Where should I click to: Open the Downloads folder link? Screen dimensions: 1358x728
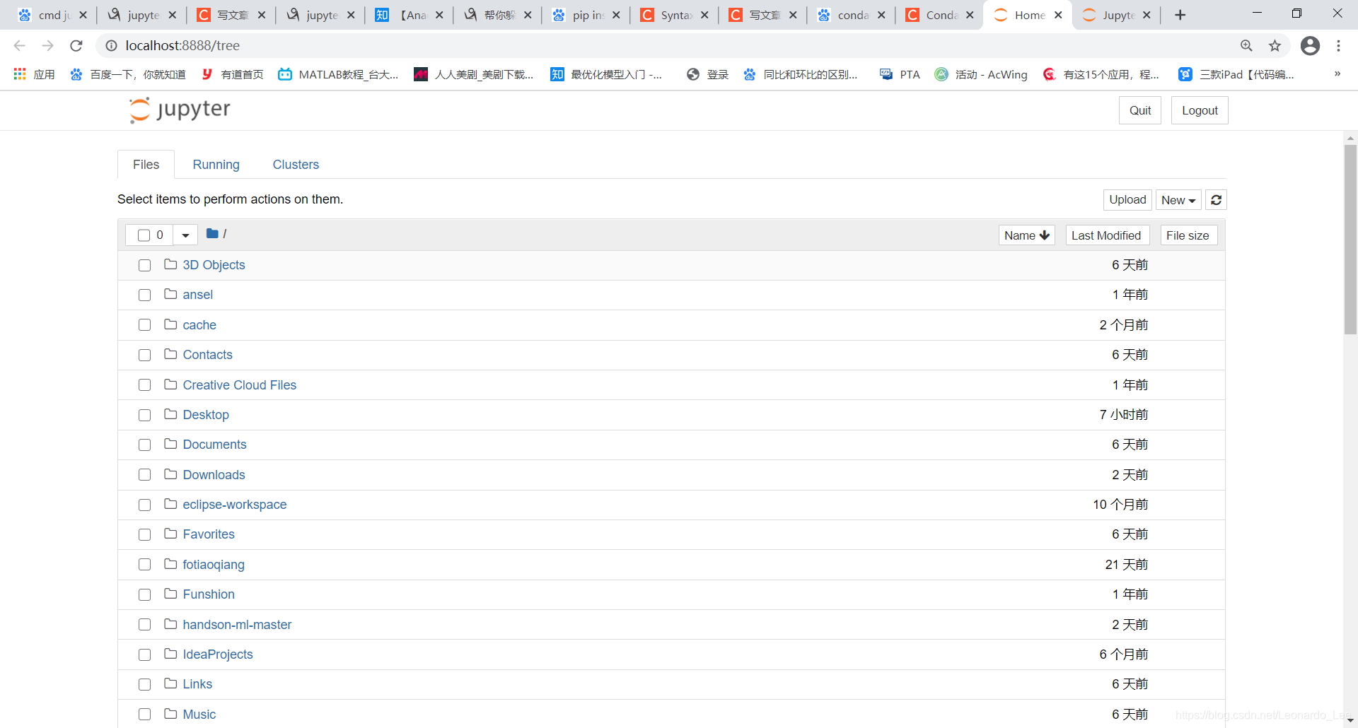(213, 474)
